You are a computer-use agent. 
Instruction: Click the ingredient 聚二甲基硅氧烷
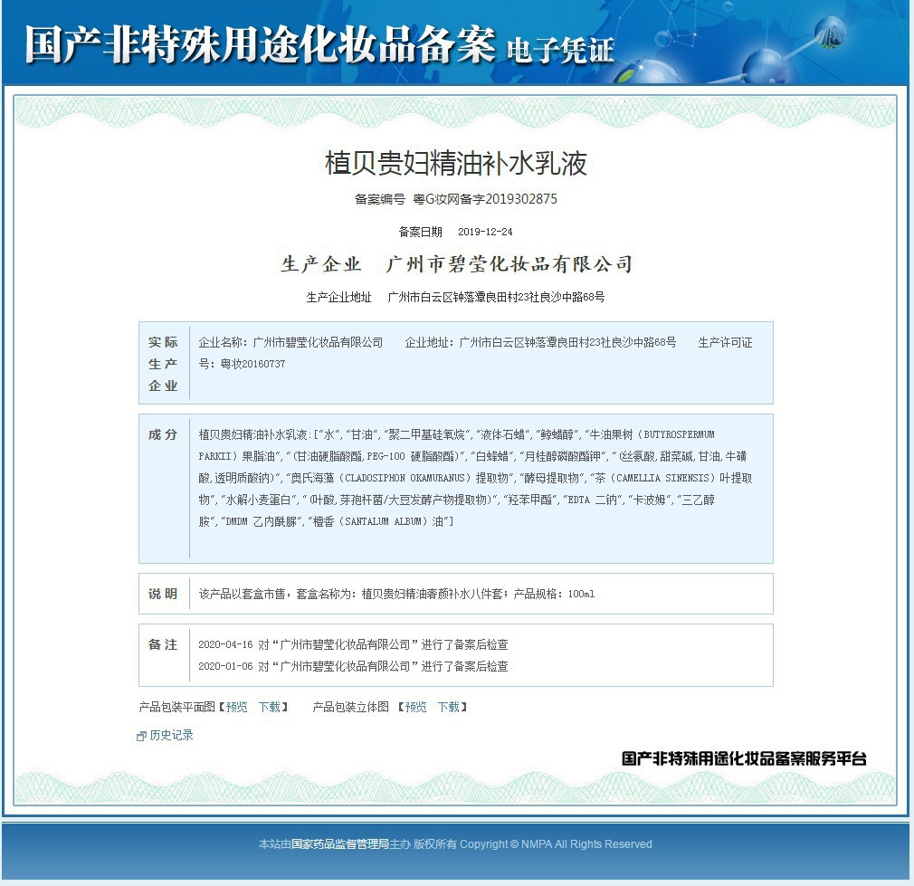427,434
